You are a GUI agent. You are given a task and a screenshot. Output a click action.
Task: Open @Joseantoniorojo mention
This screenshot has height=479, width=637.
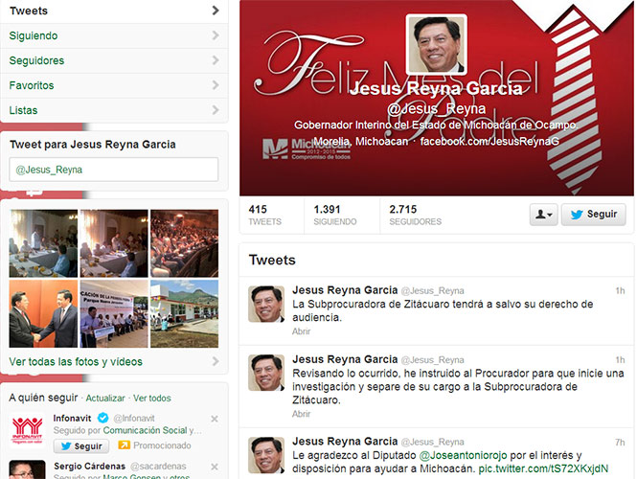click(x=463, y=455)
